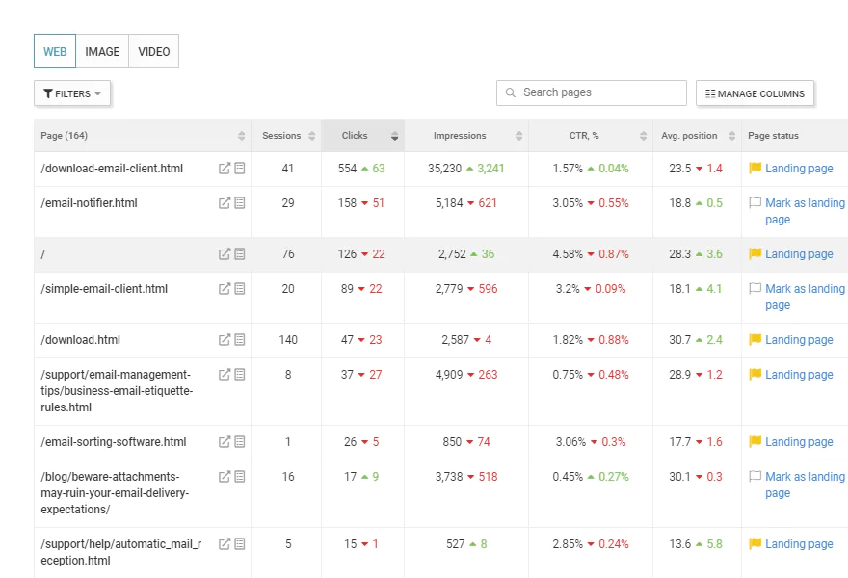Click the sort arrows on the Clicks column
The width and height of the screenshot is (848, 578).
[x=394, y=136]
